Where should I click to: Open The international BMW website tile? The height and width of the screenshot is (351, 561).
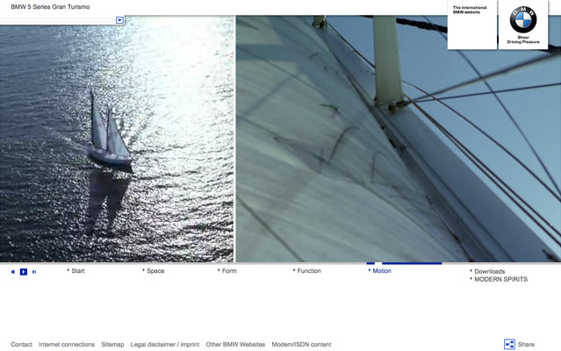[472, 25]
